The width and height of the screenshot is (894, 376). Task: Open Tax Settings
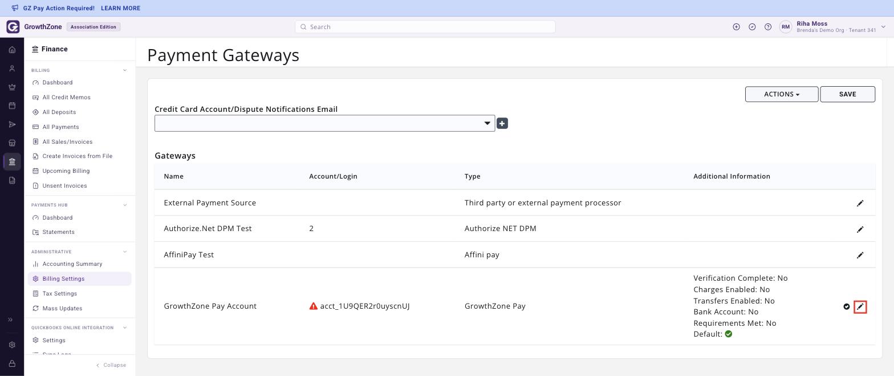[60, 294]
